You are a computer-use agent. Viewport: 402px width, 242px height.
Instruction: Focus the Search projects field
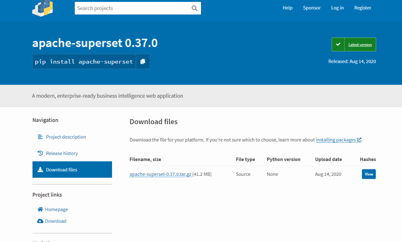(132, 8)
